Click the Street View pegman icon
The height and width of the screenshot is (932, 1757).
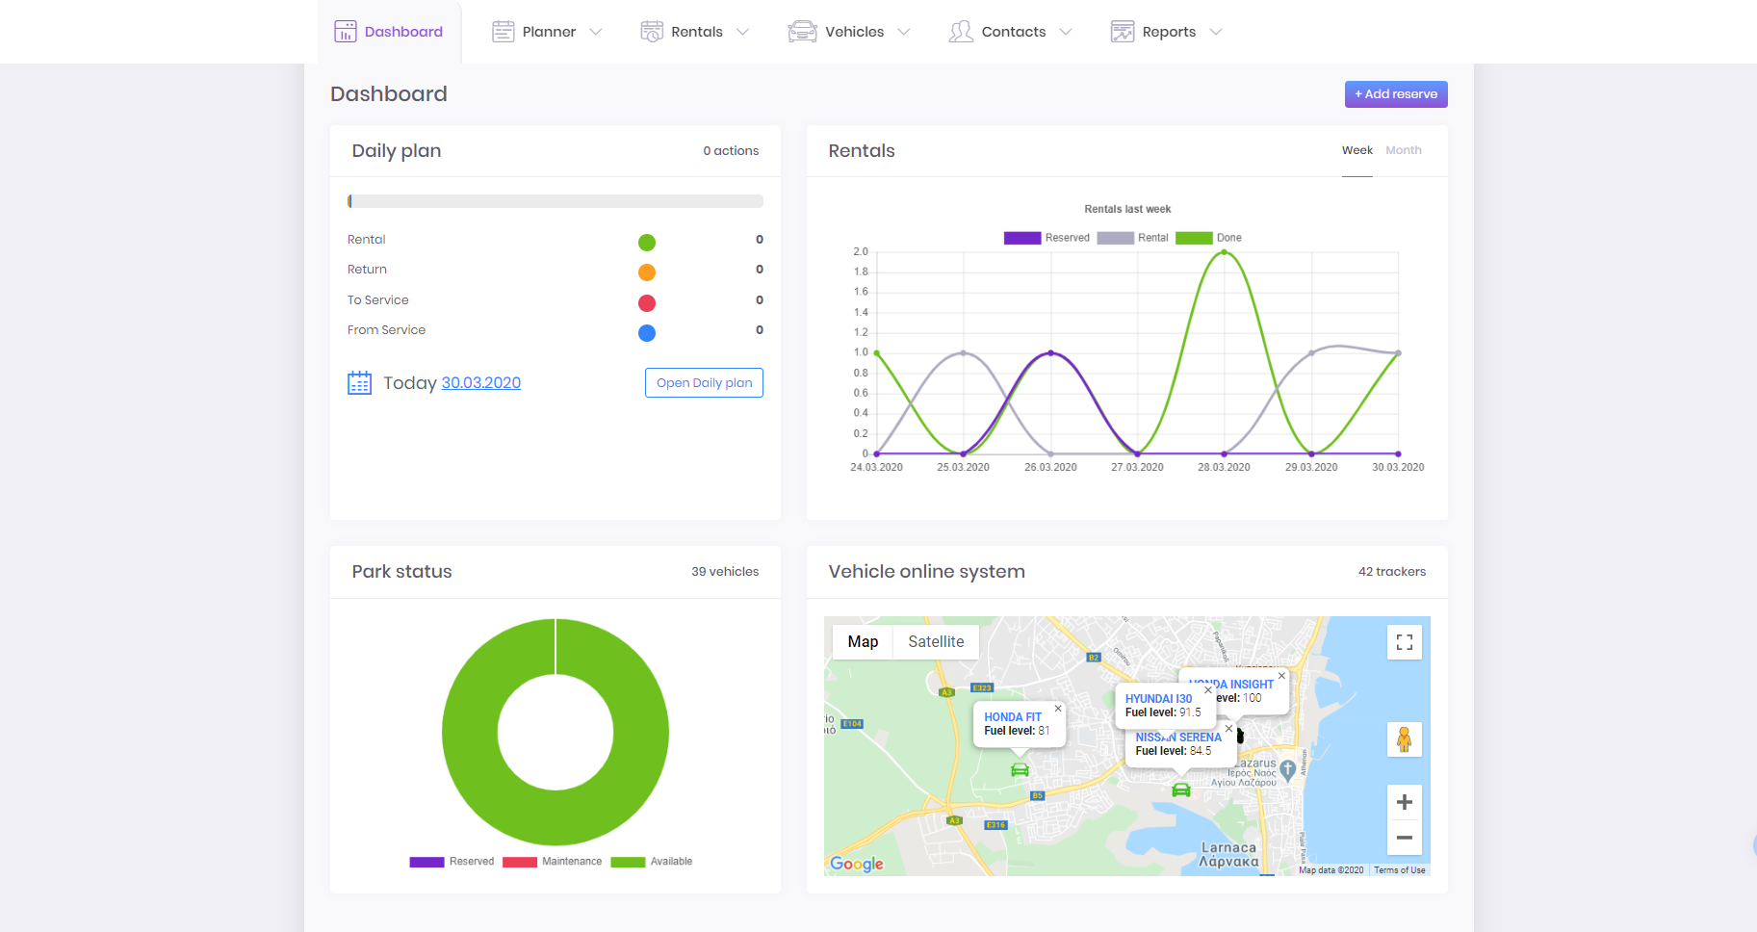click(x=1404, y=739)
